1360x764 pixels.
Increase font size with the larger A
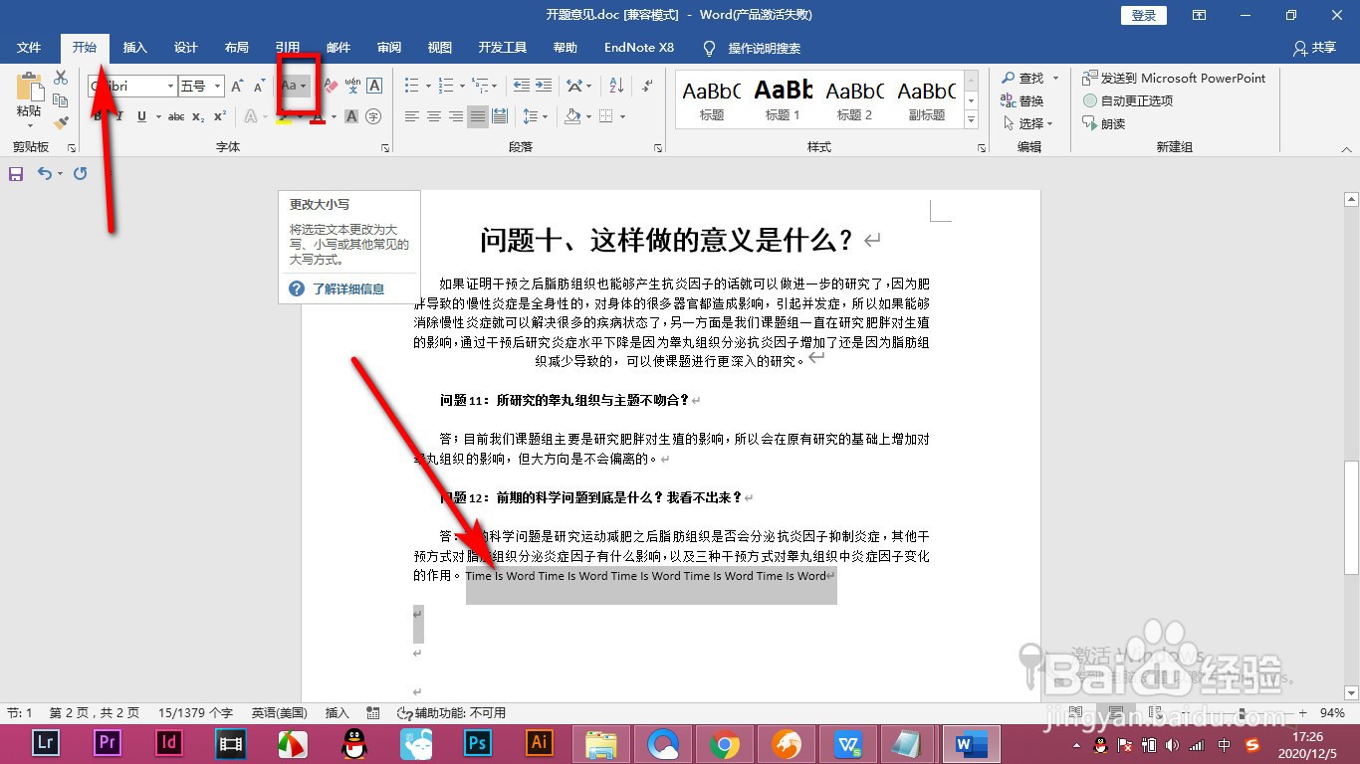coord(237,87)
